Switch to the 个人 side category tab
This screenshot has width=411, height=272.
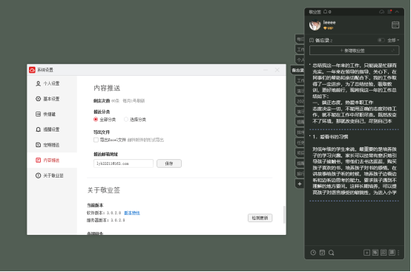click(x=300, y=60)
